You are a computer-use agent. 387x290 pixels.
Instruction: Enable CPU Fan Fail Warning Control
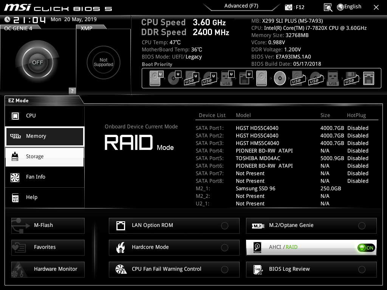tap(174, 269)
